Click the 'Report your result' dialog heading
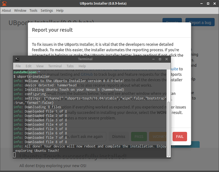Screen dimensions: 219x172 click(x=52, y=30)
